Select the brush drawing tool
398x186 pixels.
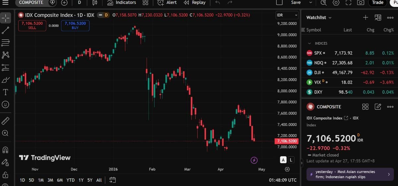pos(6,80)
